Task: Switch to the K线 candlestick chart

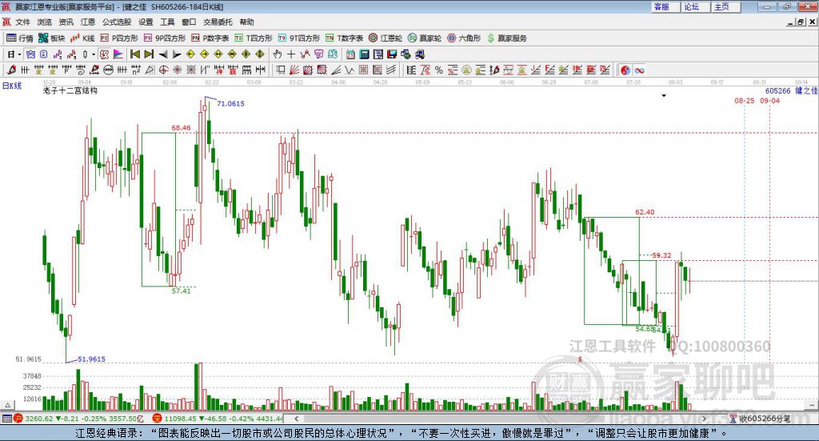Action: (82, 38)
